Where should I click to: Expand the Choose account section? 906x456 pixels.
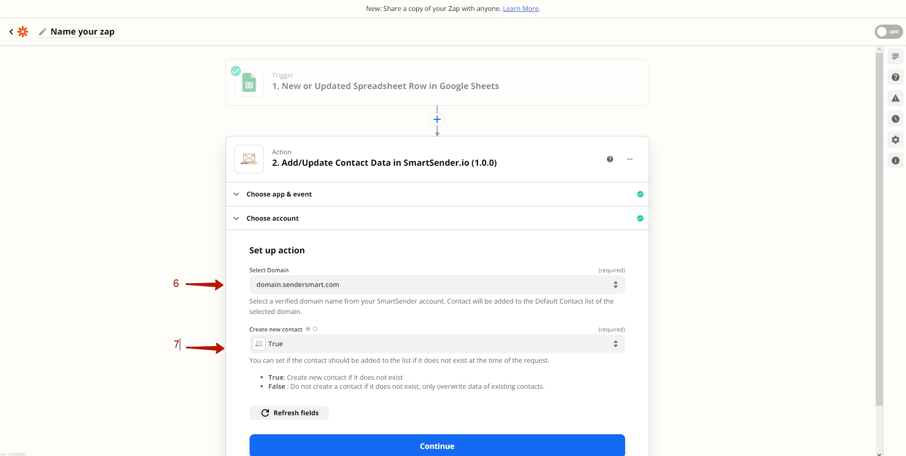[272, 218]
